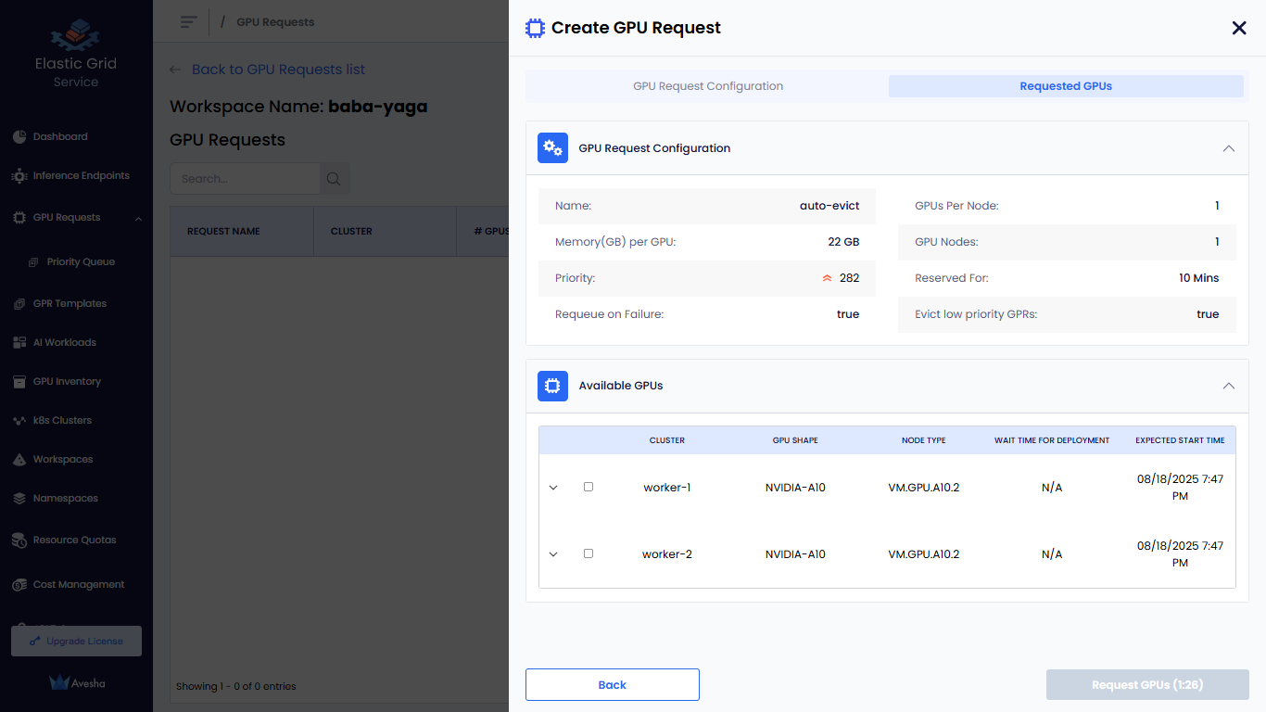Screen dimensions: 1266x712
Task: Click the Inference Endpoints sidebar icon
Action: 19,176
